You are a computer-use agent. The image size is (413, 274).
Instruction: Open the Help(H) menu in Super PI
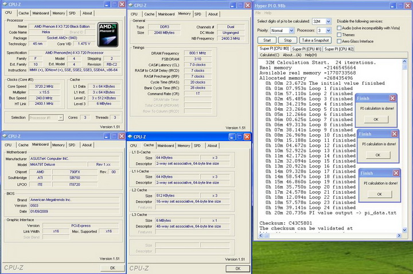[x=311, y=55]
